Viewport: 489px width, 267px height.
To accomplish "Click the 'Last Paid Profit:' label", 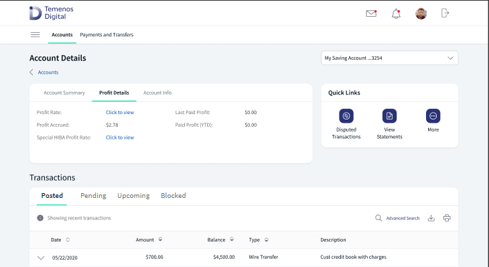I will [x=193, y=113].
